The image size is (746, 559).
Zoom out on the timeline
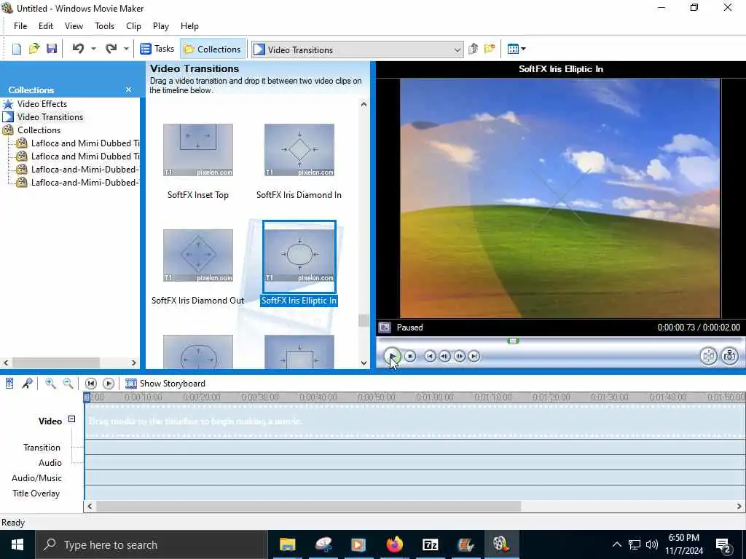pos(68,384)
